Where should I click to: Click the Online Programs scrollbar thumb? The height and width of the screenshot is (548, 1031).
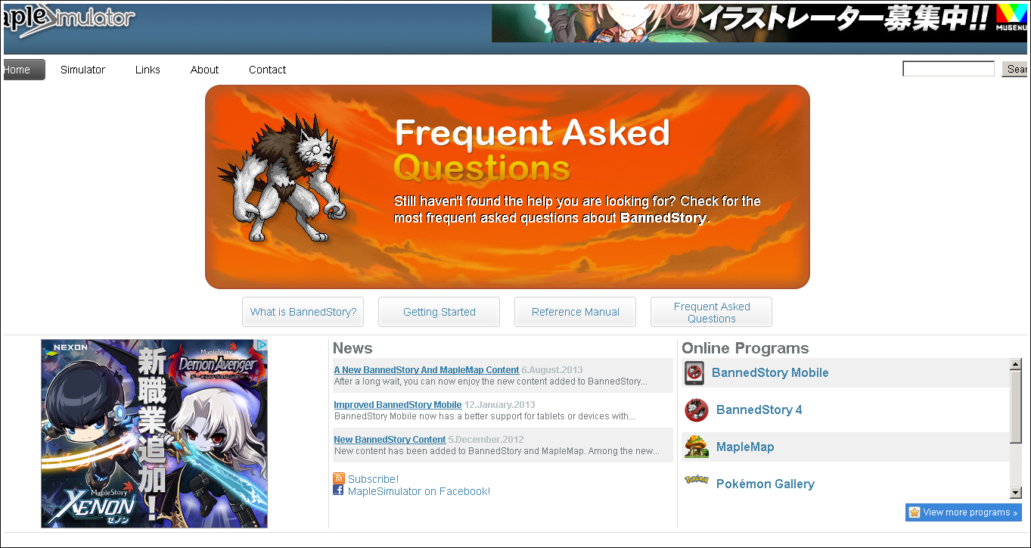pos(1016,406)
